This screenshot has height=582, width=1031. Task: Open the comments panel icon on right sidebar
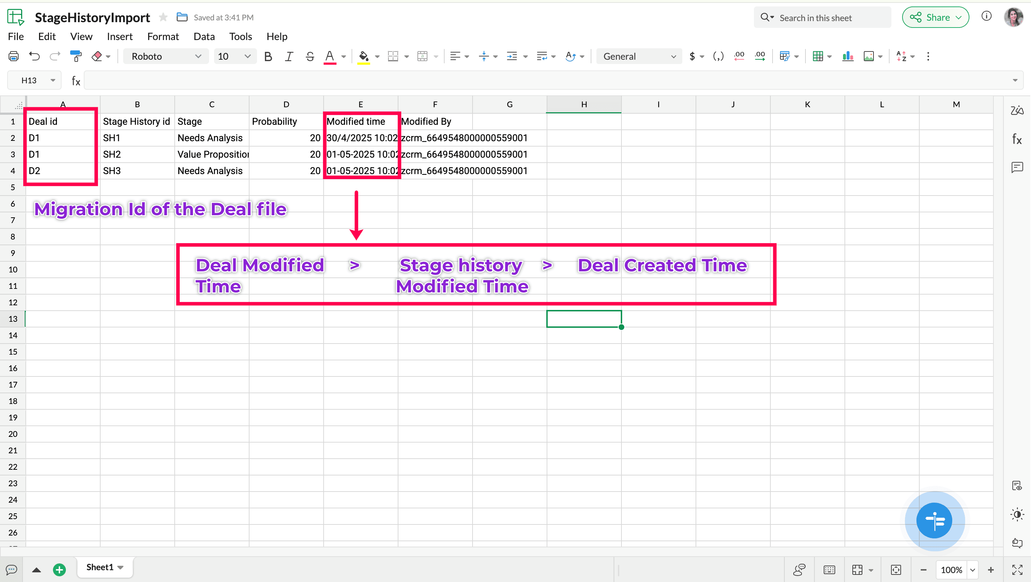pyautogui.click(x=1017, y=167)
